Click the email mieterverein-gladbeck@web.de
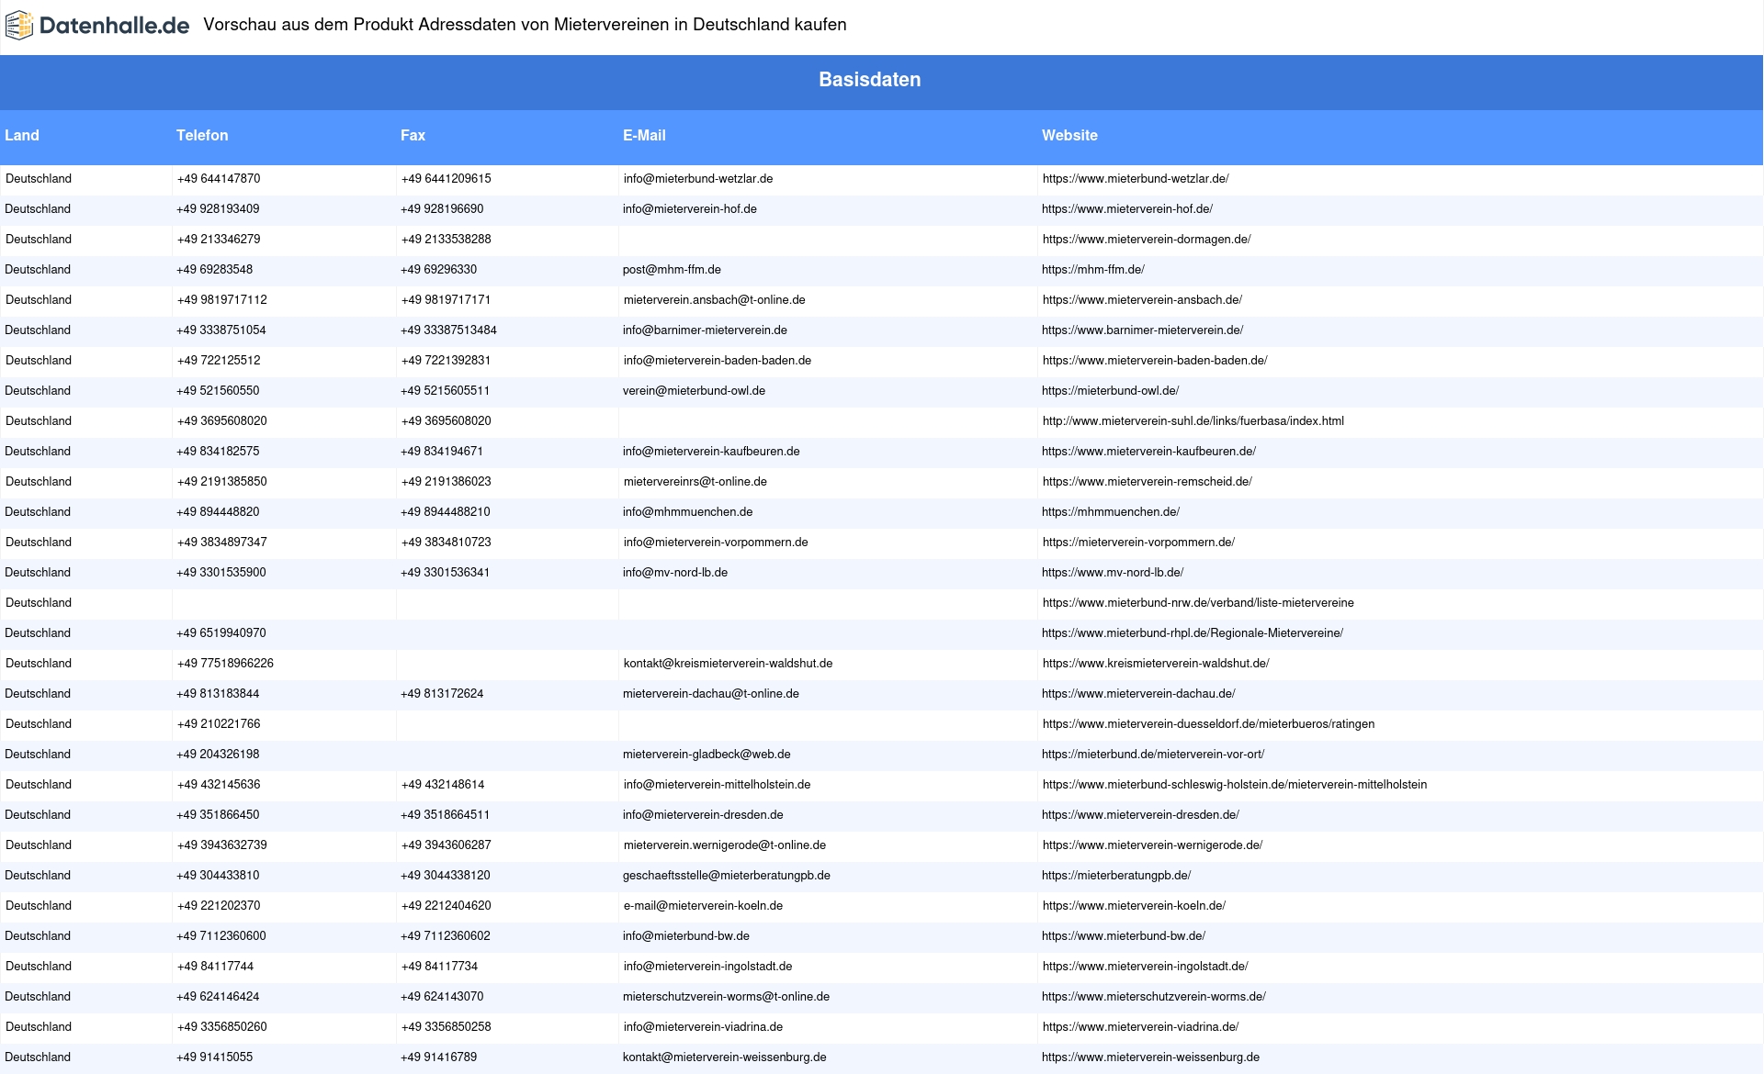 click(707, 755)
